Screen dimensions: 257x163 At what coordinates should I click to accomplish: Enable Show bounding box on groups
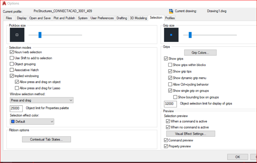175,97
